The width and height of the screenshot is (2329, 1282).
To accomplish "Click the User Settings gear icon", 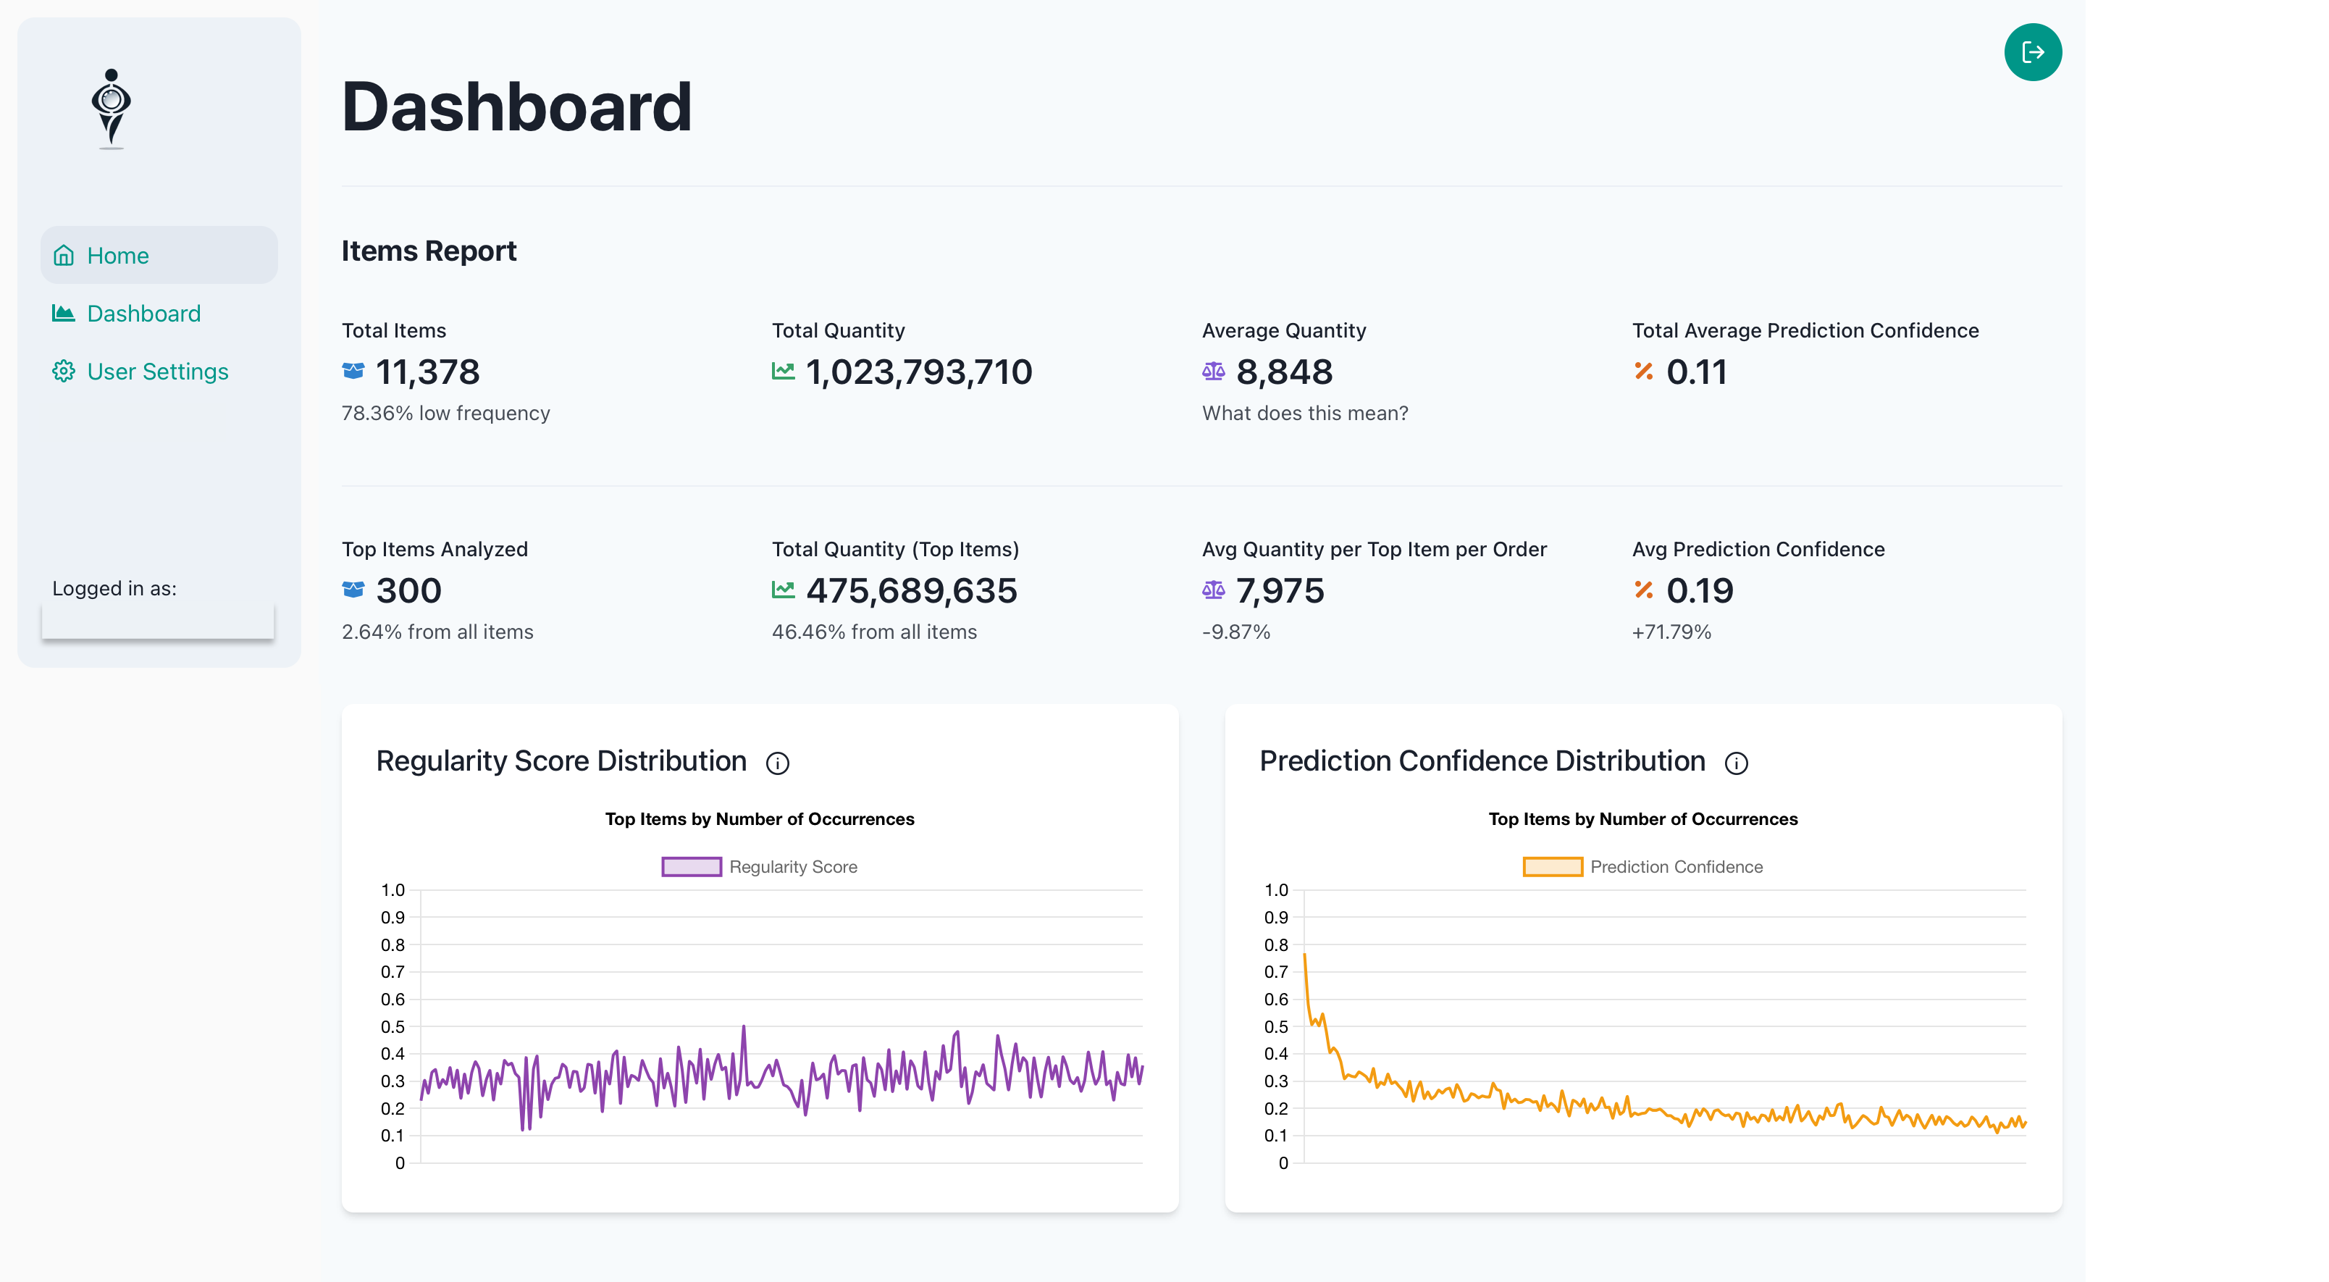I will point(63,372).
